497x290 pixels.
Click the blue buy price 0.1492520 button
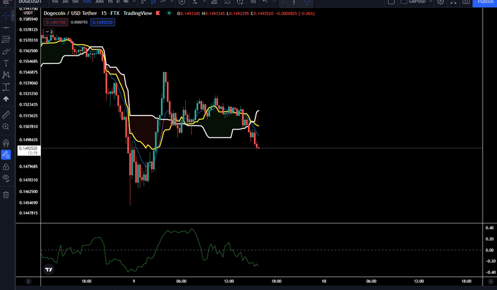[103, 22]
